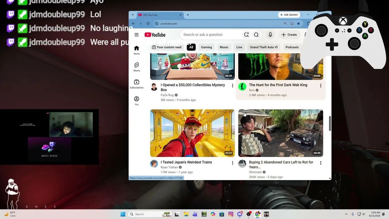
Task: Click the FaZe Rug channel avatar
Action: click(154, 87)
